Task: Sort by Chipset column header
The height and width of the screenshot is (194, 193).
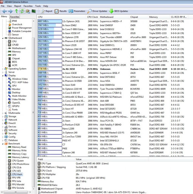Action: click(139, 17)
